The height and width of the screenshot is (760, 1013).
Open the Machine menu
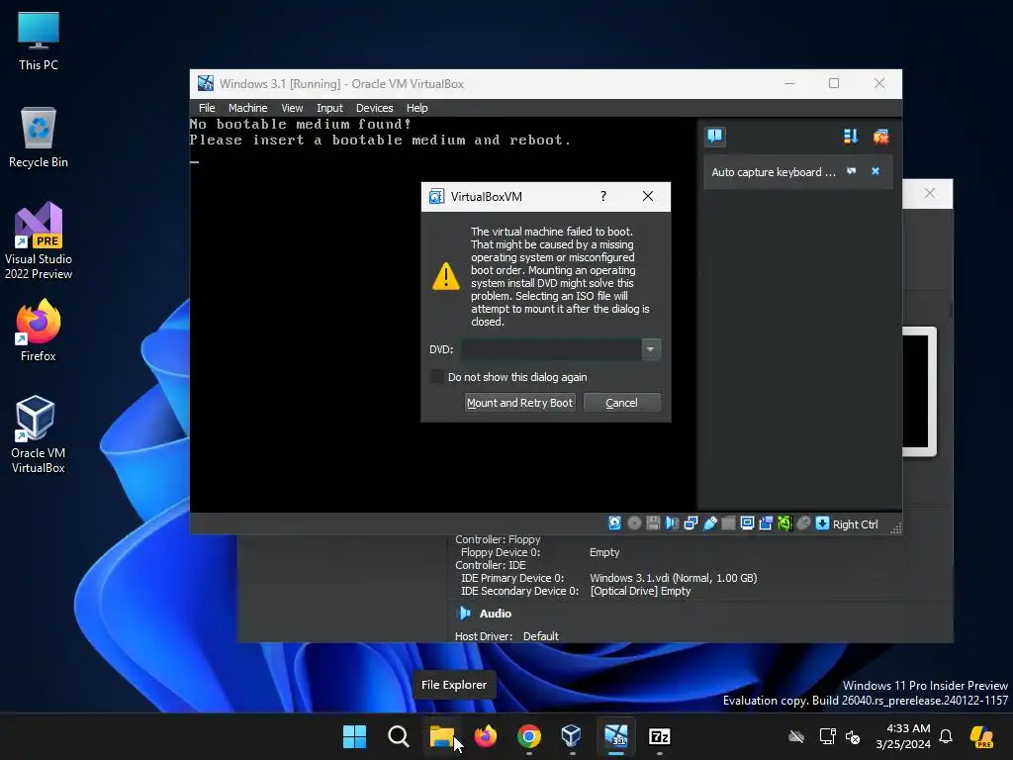pyautogui.click(x=247, y=108)
